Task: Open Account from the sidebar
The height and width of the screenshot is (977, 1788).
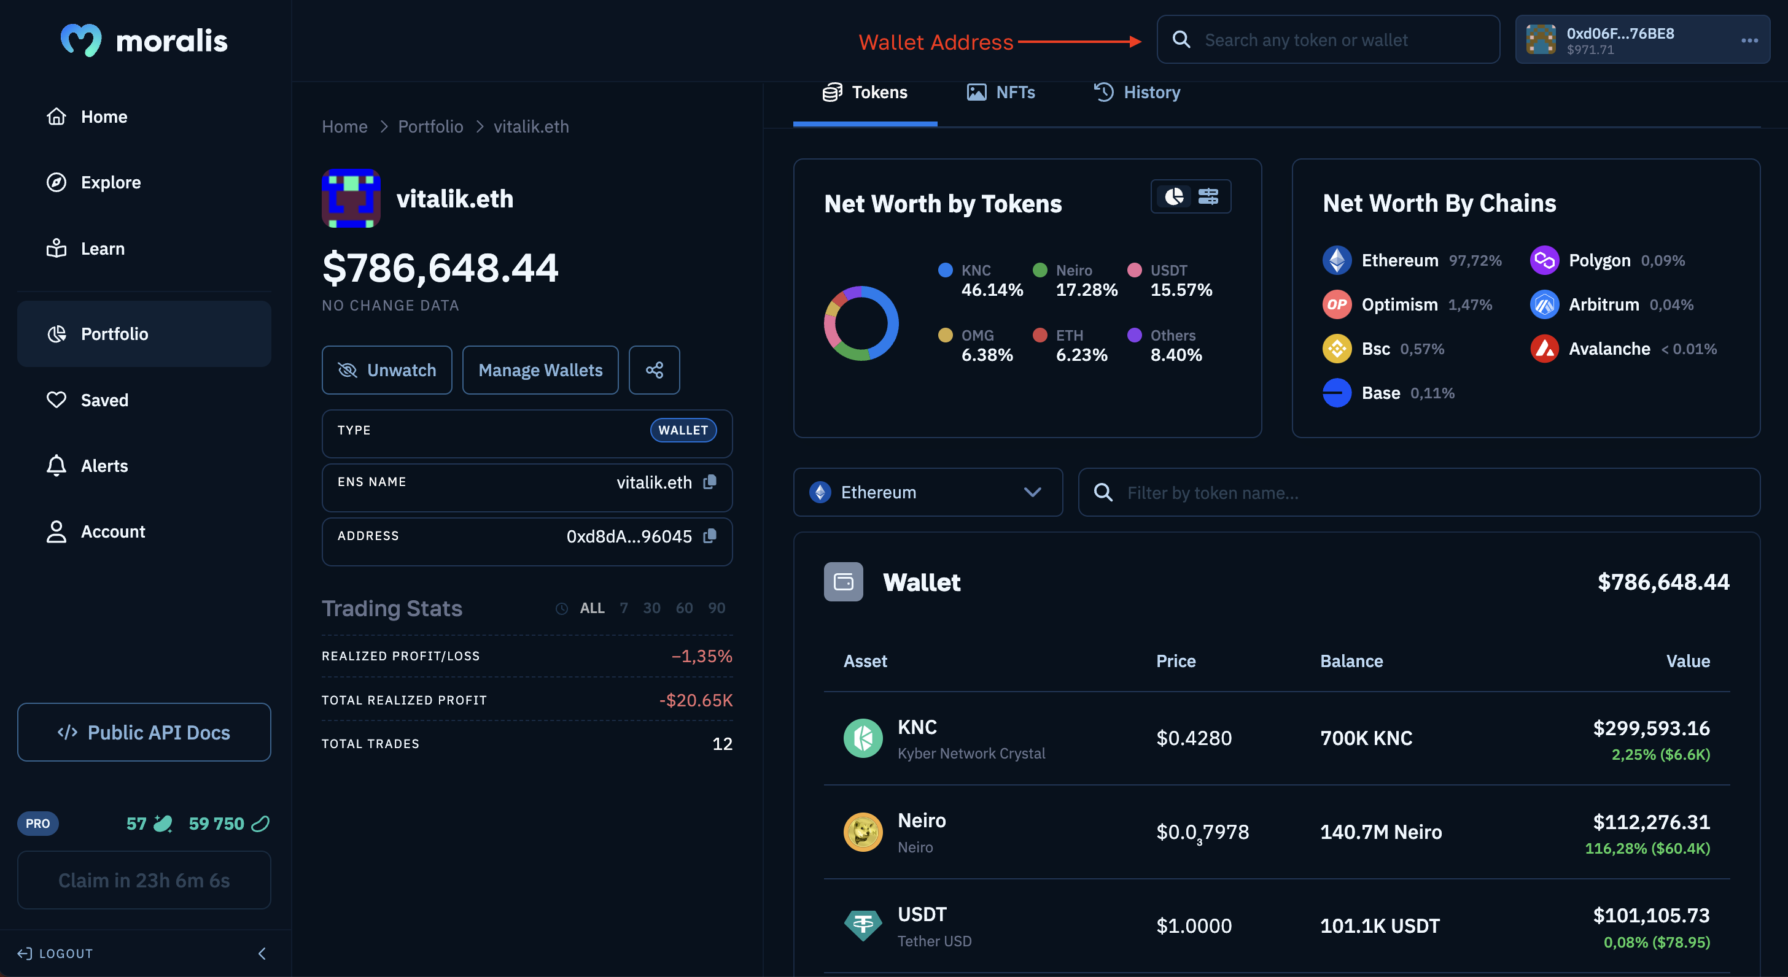Action: tap(95, 531)
